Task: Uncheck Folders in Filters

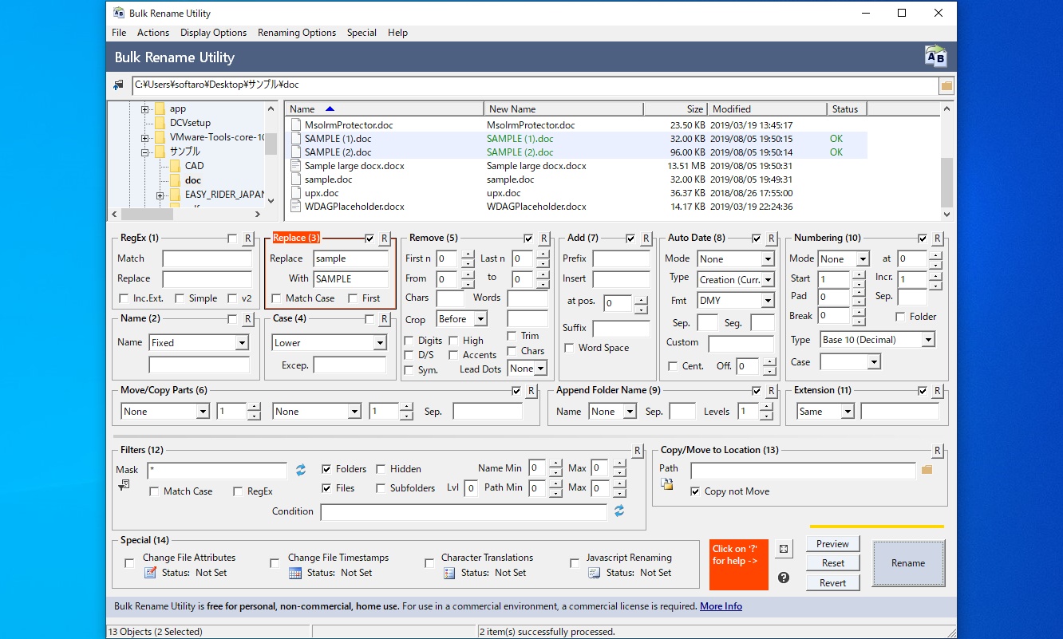Action: (326, 469)
